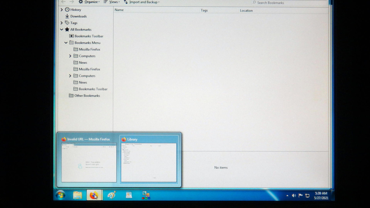
Task: Open the colorful blocks taskbar icon
Action: pyautogui.click(x=146, y=195)
